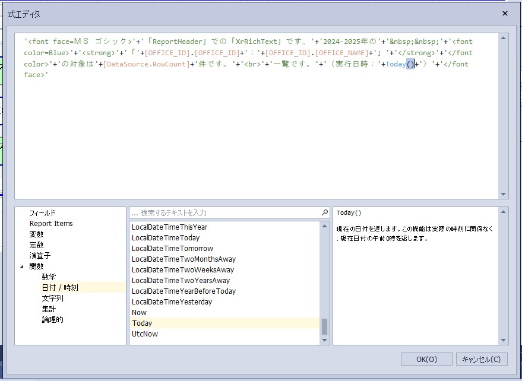Select the Now function in list

click(x=139, y=312)
